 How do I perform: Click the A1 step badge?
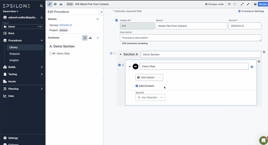coord(135,67)
